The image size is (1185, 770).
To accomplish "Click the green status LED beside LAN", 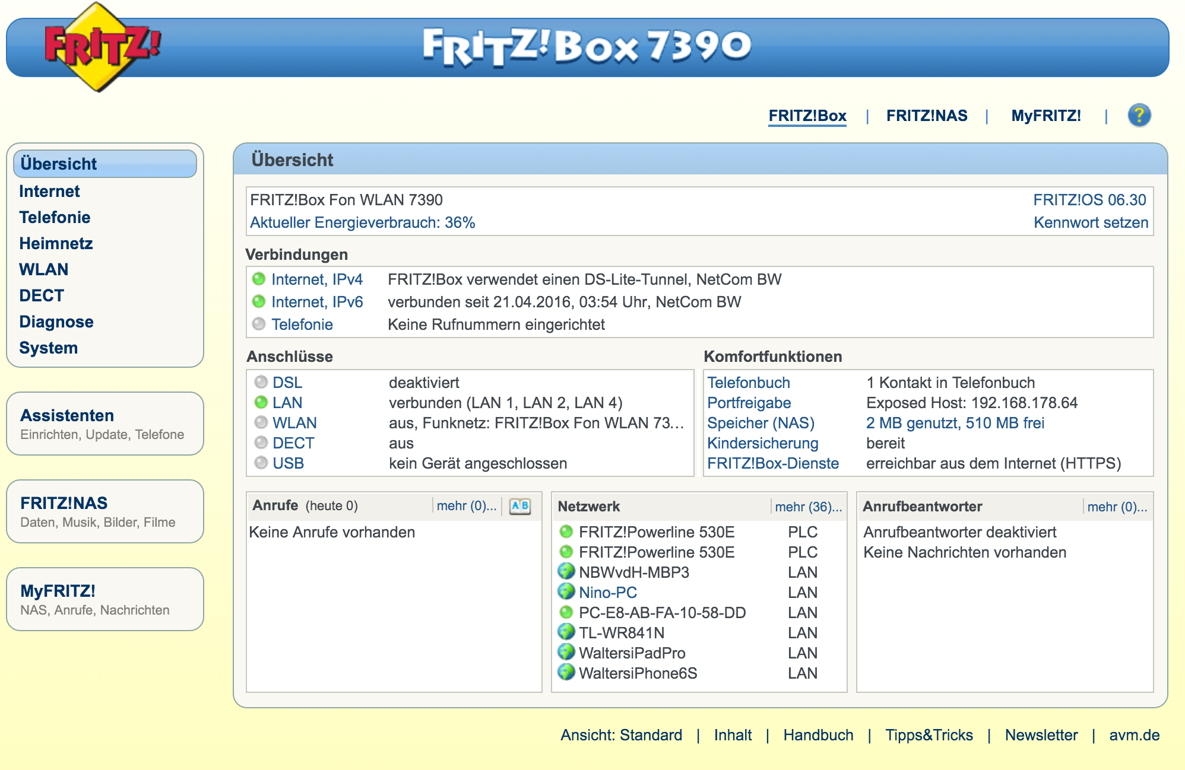I will [261, 402].
